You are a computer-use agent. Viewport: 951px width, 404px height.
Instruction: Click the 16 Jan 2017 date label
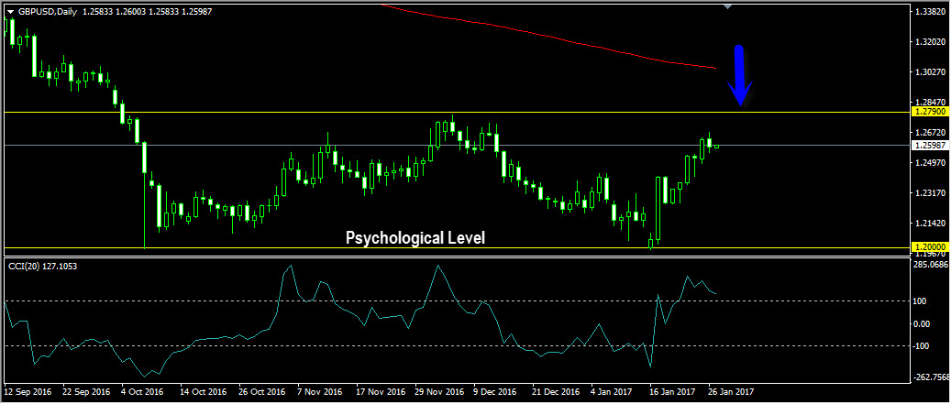pos(674,391)
